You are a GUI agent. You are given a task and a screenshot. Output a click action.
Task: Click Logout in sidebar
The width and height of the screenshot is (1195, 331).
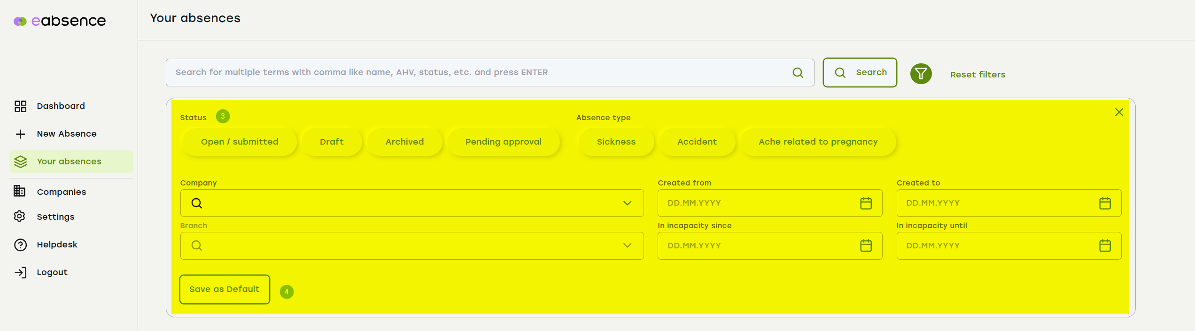(52, 272)
